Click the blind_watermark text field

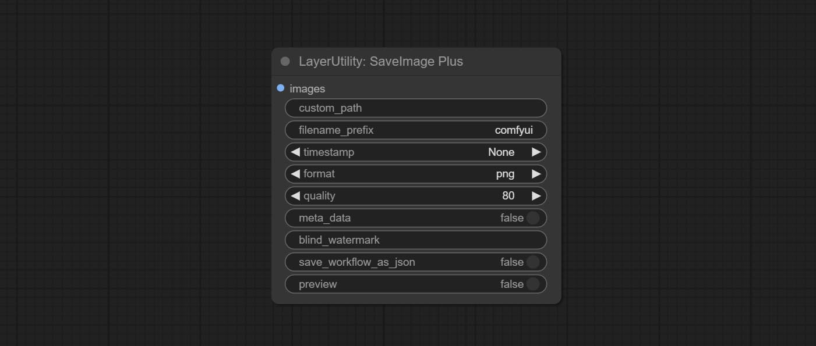point(416,240)
